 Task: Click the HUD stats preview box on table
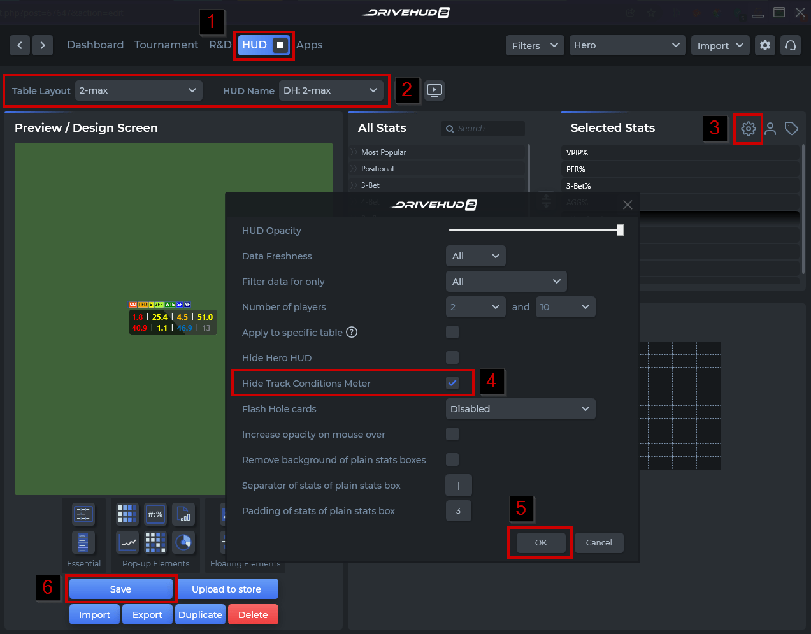tap(173, 322)
